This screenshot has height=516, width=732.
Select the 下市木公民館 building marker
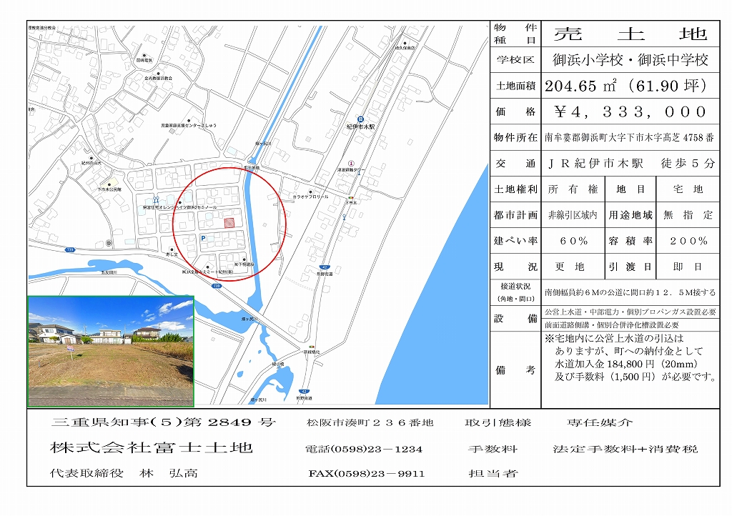110,183
